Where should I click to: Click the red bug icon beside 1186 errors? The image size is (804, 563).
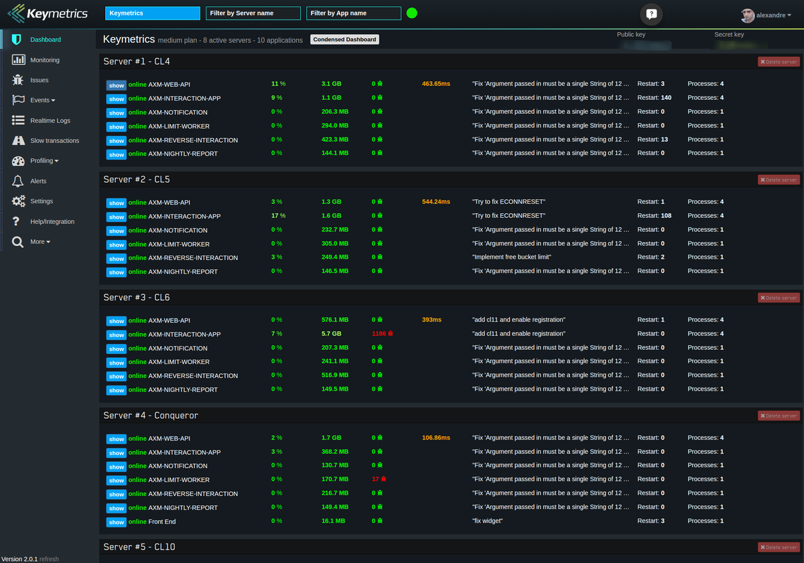[390, 334]
